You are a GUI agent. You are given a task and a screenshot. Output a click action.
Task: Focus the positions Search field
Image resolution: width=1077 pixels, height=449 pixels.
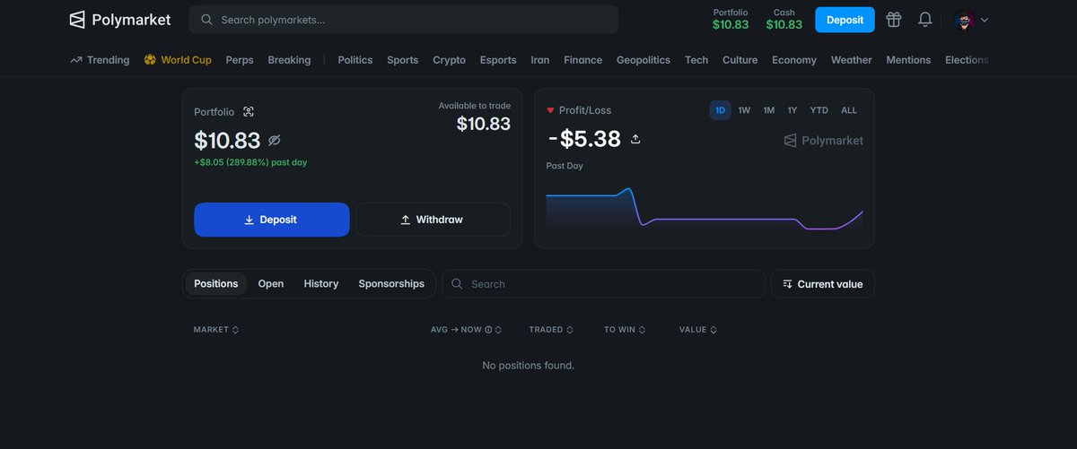click(604, 284)
